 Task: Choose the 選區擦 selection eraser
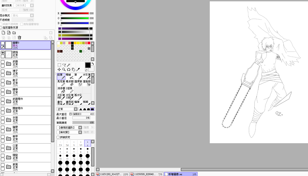[87, 83]
